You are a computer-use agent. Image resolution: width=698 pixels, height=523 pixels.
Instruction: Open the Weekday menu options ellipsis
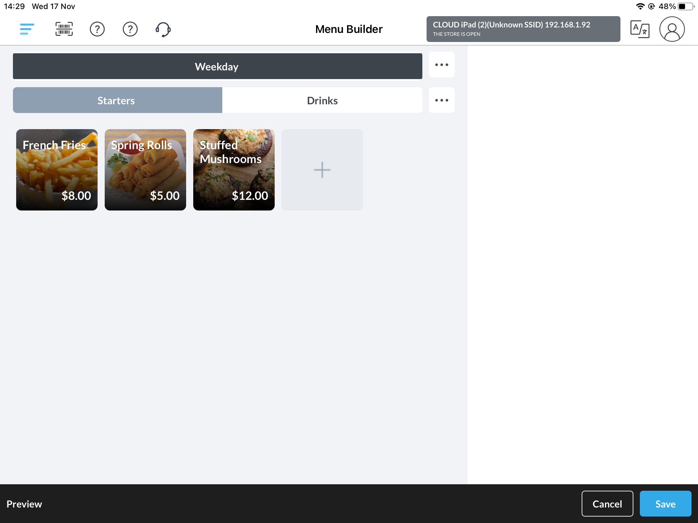coord(442,65)
